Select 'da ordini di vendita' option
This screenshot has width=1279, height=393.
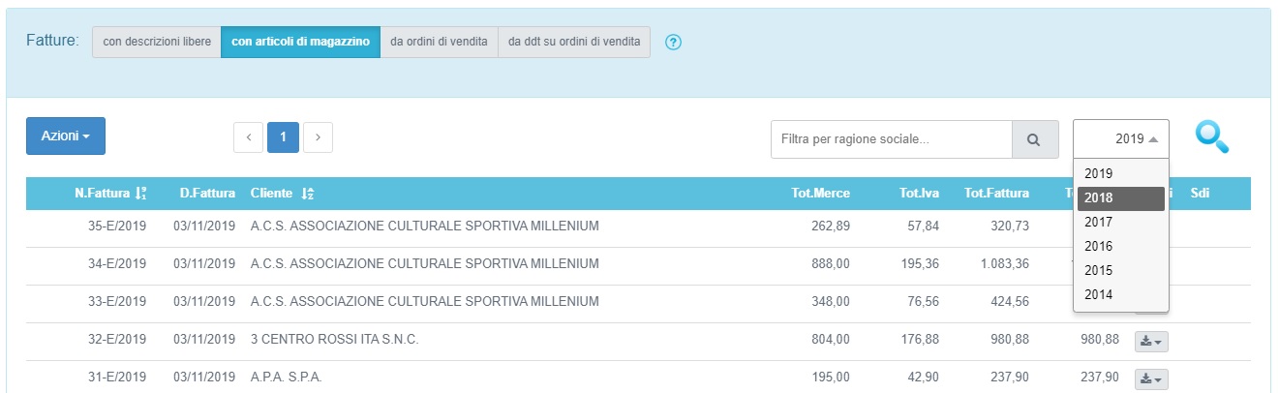[x=439, y=43]
